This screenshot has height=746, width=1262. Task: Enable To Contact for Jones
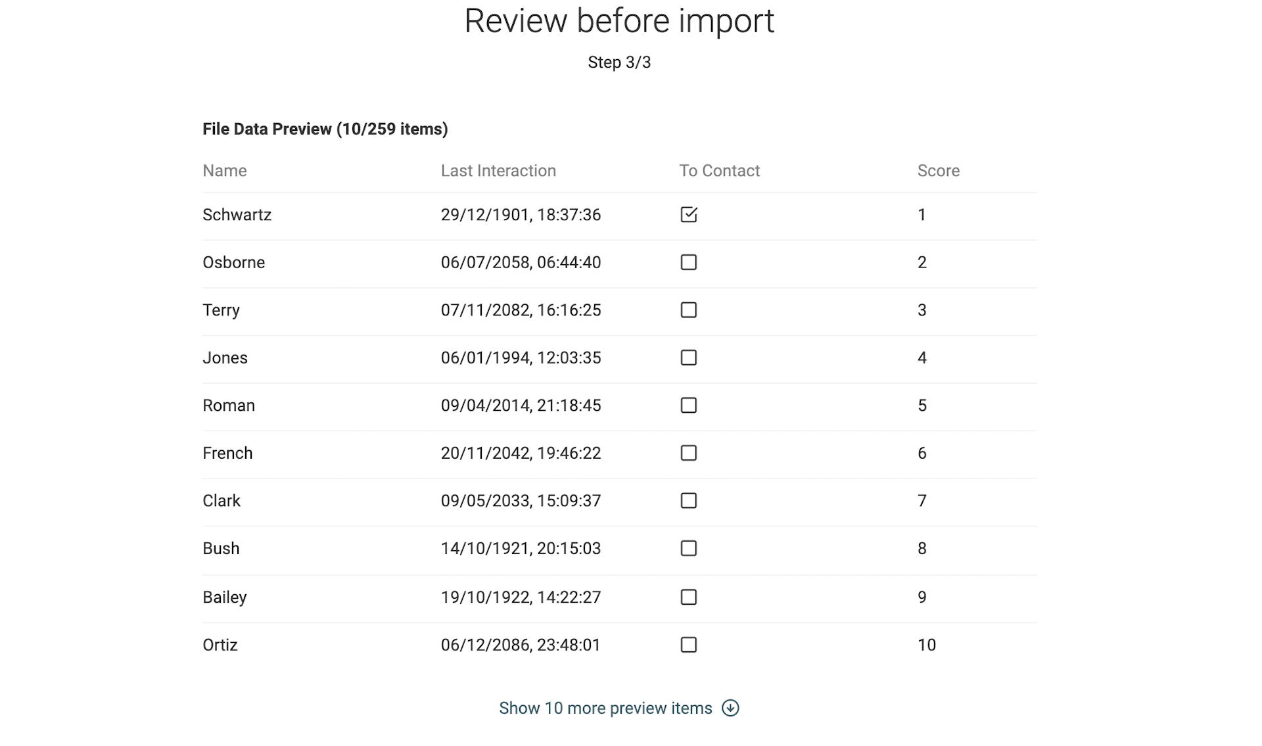[x=688, y=358]
